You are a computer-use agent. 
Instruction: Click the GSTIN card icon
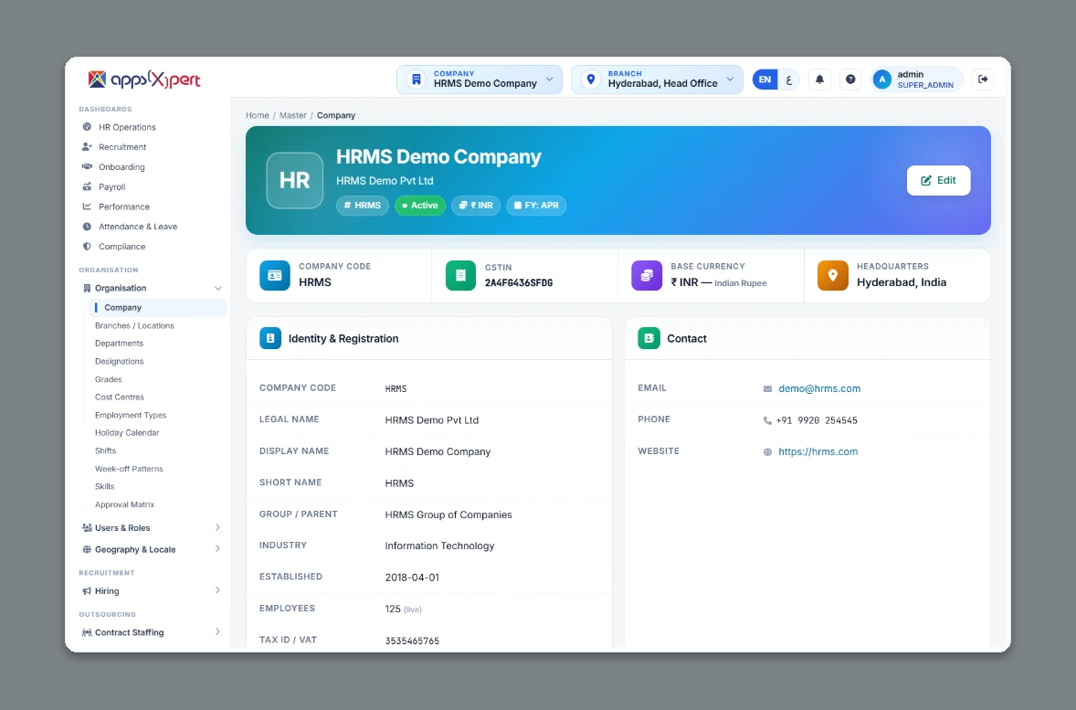click(x=460, y=275)
